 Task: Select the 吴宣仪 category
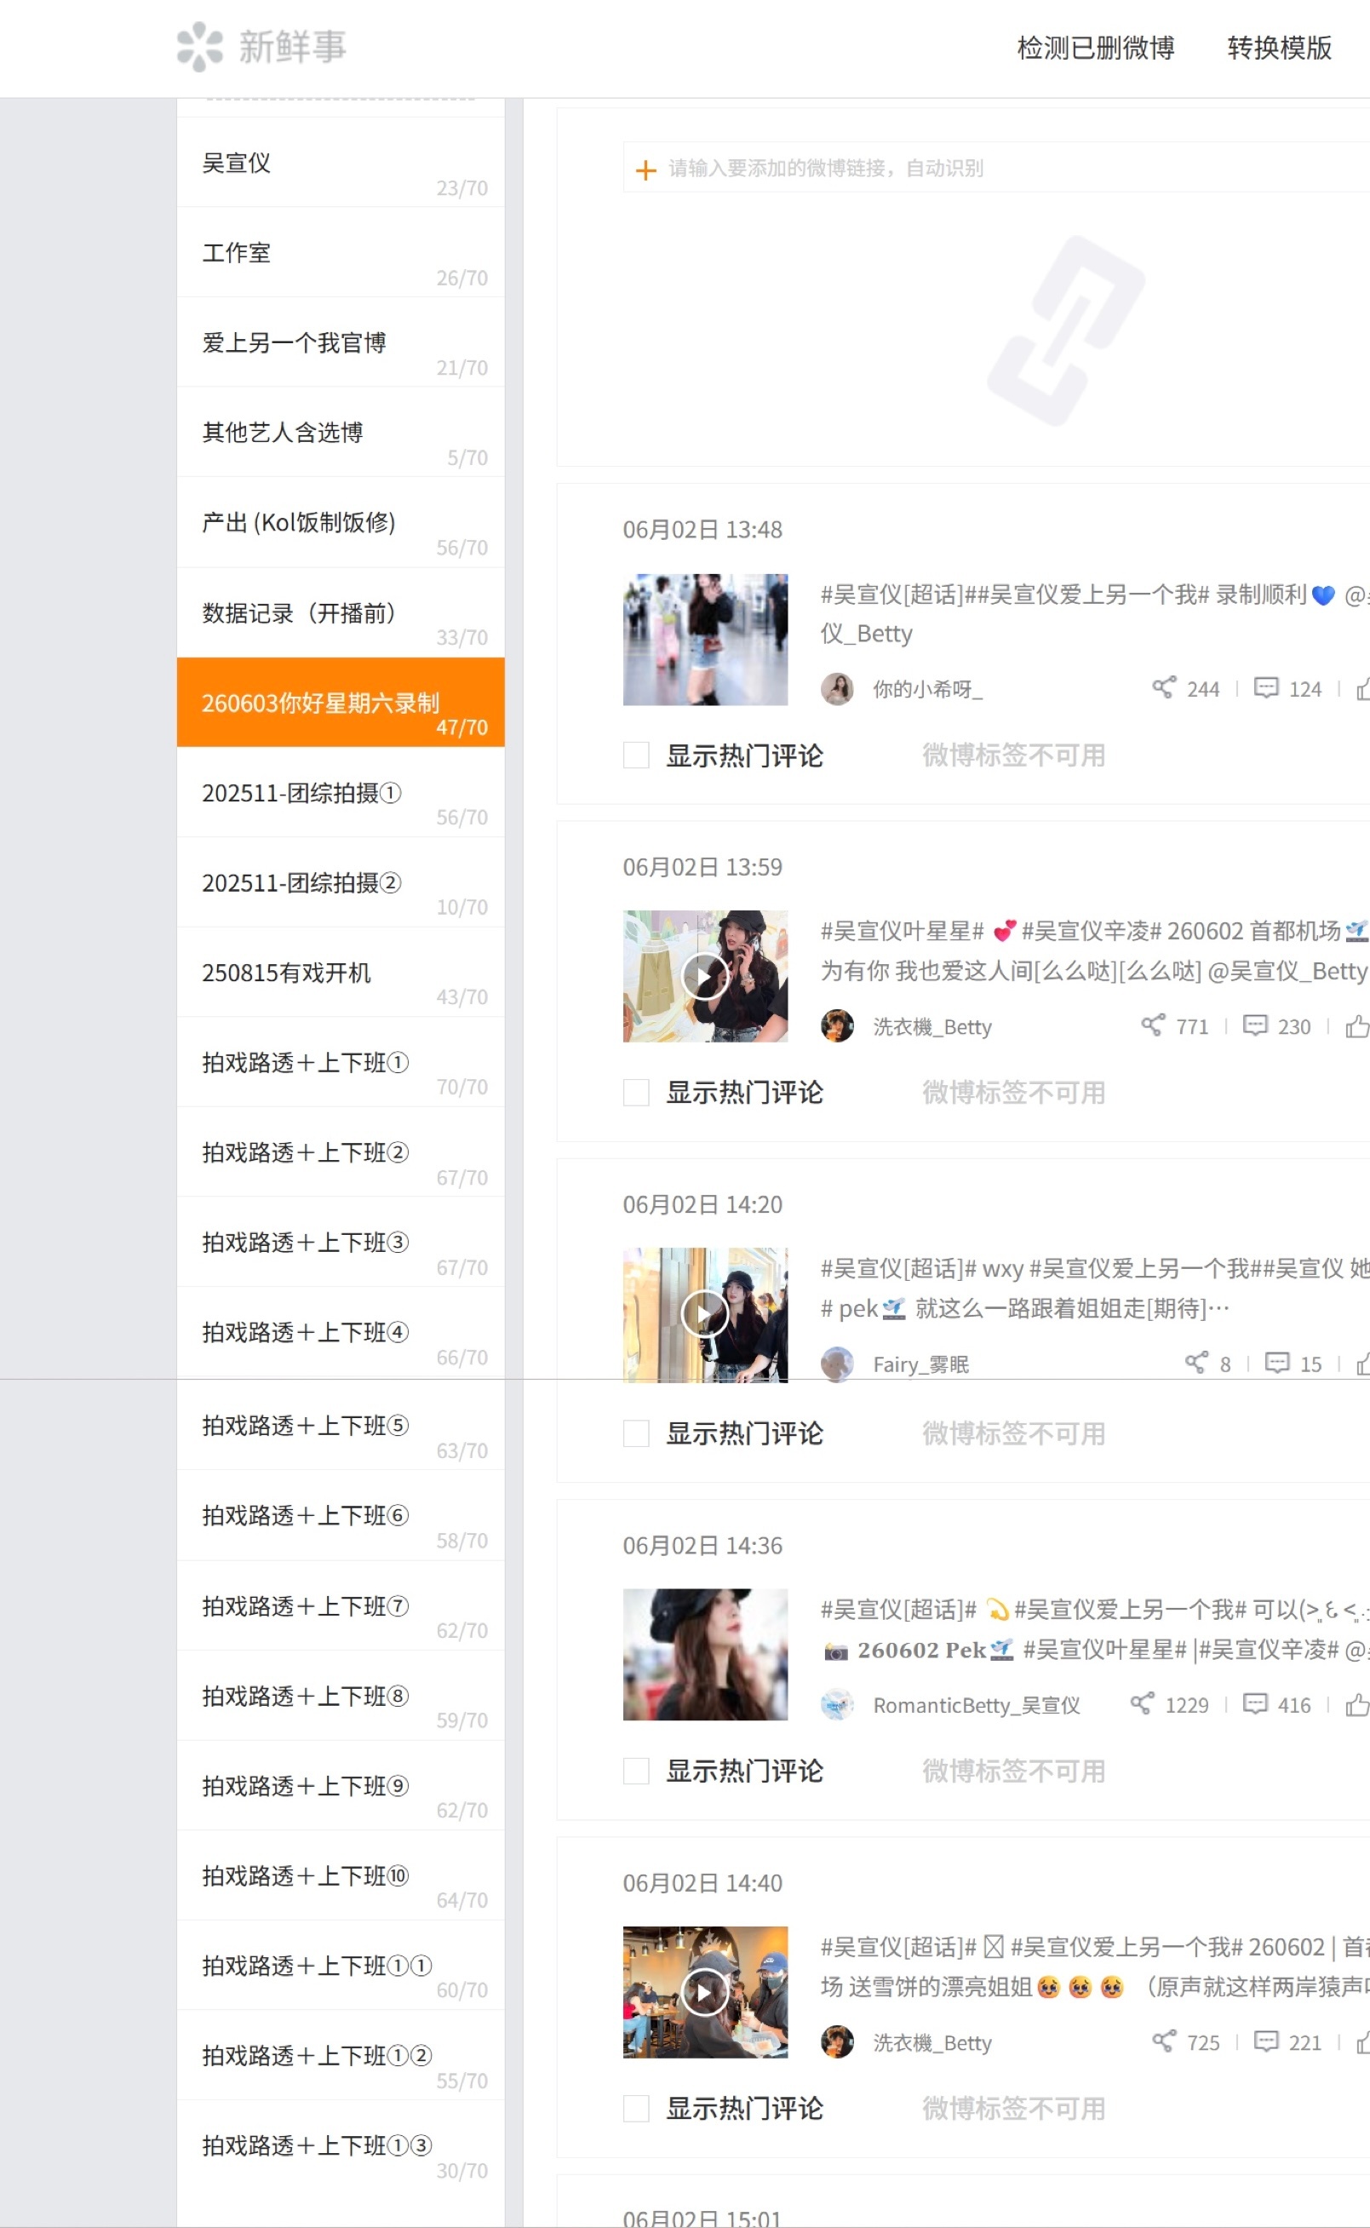pyautogui.click(x=341, y=162)
